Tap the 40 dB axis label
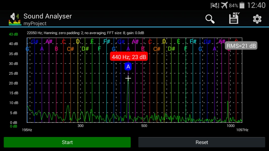Screen dimensions: 269x151 (x=13, y=44)
